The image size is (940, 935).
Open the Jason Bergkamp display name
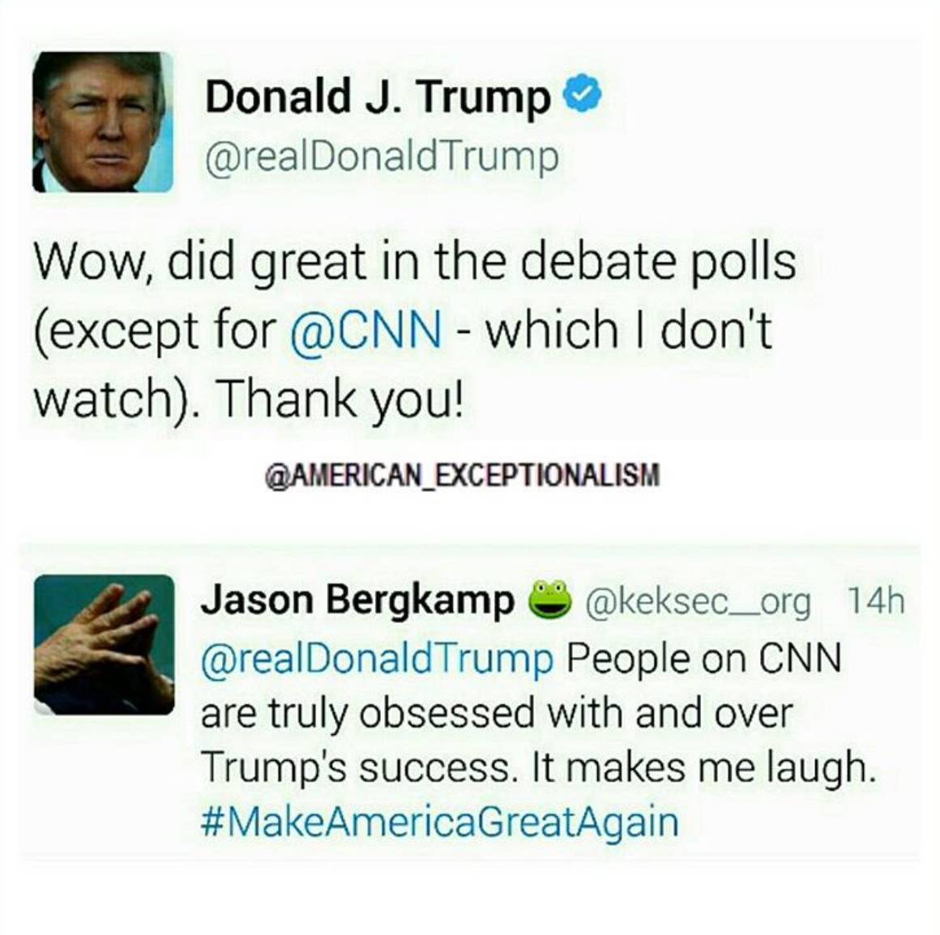[357, 600]
